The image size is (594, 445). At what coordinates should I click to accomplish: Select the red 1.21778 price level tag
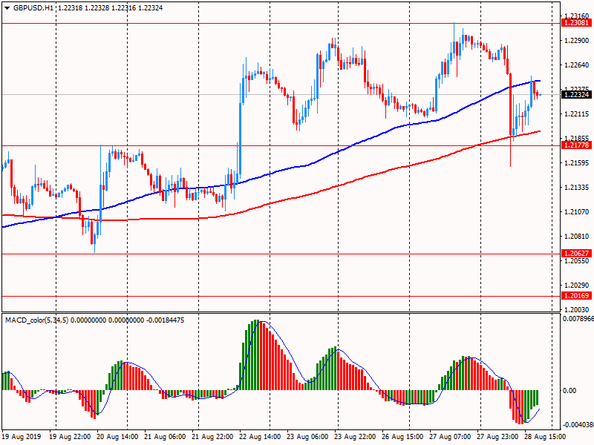click(576, 145)
